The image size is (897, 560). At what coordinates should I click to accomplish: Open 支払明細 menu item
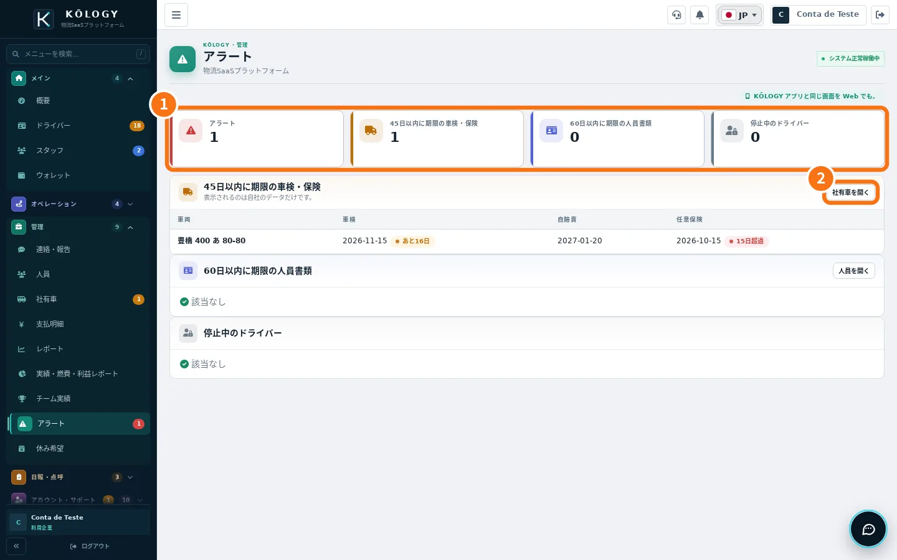(80, 324)
